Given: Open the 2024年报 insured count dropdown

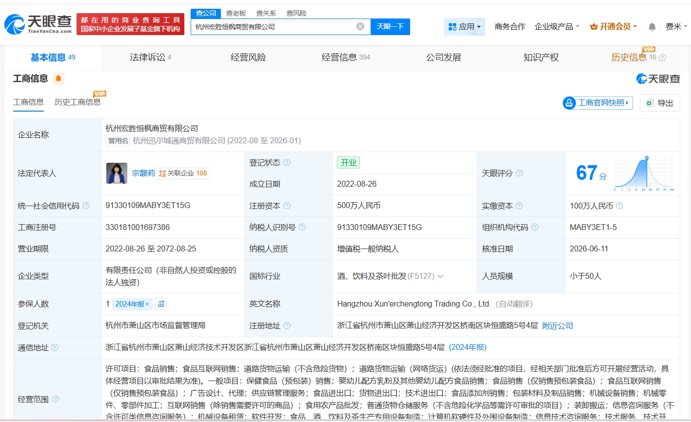Looking at the screenshot, I should (x=132, y=304).
